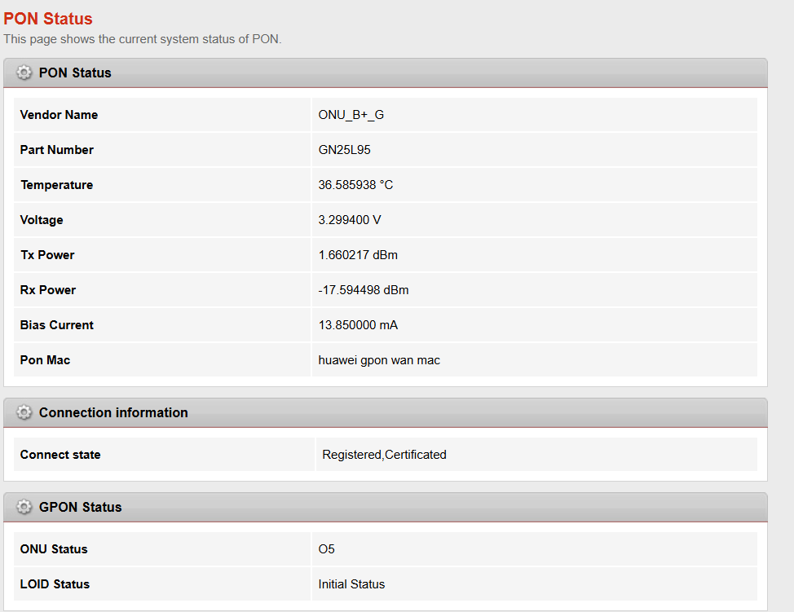
Task: Click the Pon Mac value text
Action: coord(379,360)
